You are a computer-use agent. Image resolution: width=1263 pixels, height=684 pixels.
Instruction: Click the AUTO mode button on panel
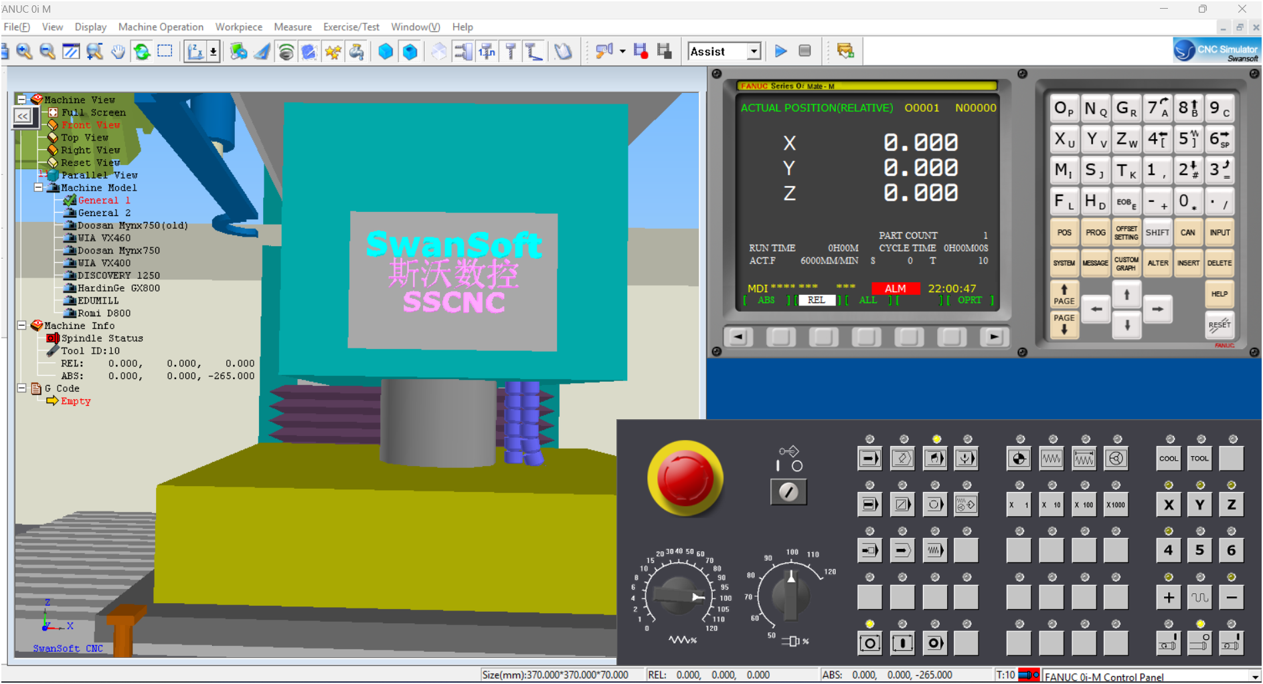click(869, 459)
